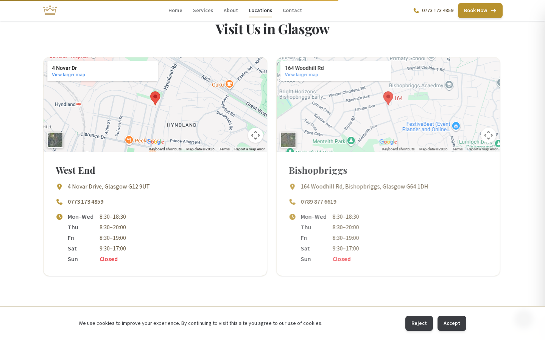This screenshot has height=340, width=545.
Task: Click the Cuku cafe marker on map
Action: click(x=229, y=84)
